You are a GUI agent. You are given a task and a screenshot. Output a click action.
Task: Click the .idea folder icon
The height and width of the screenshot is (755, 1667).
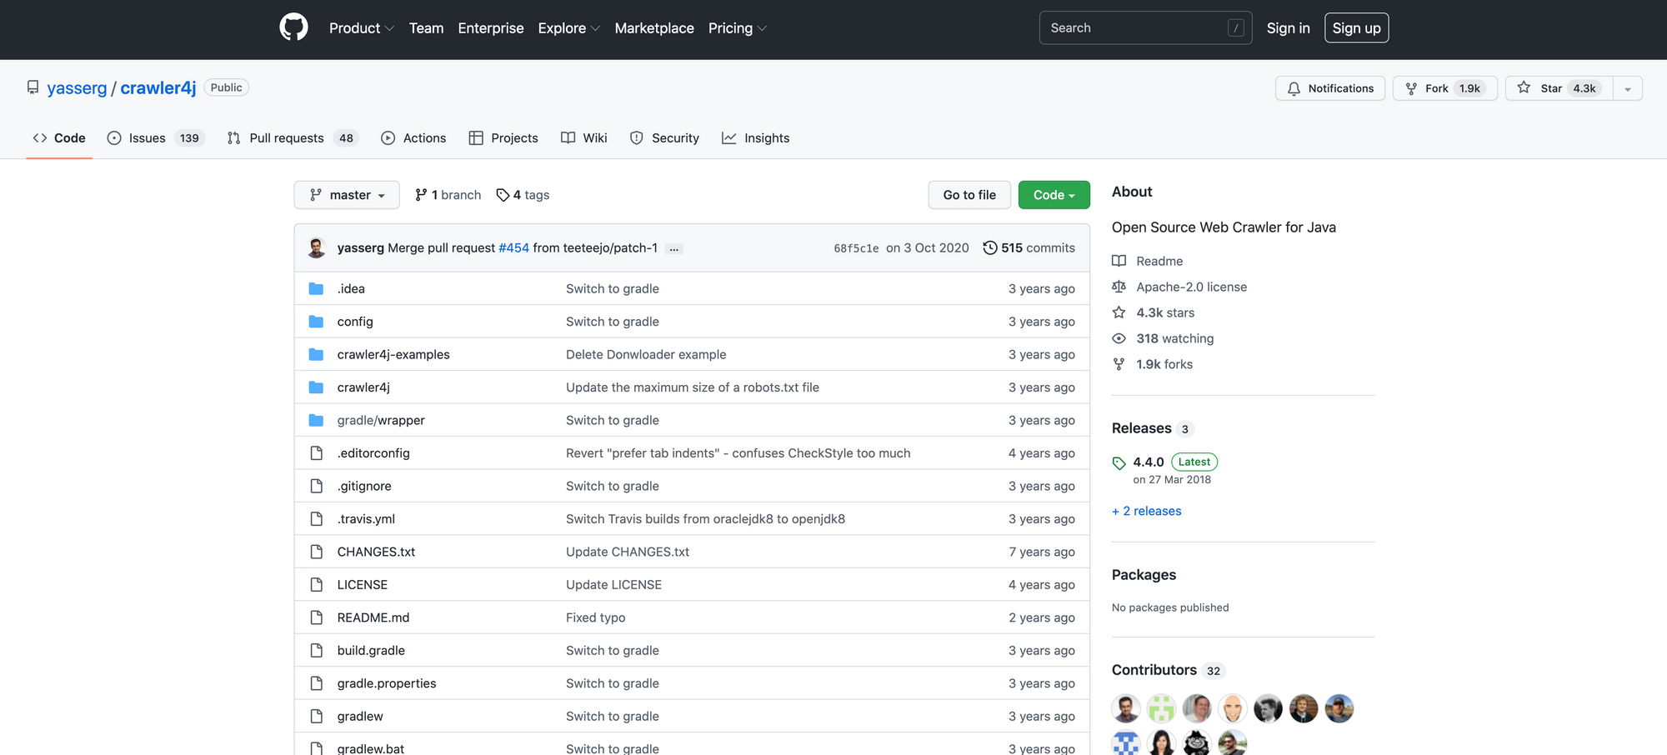[x=316, y=288]
